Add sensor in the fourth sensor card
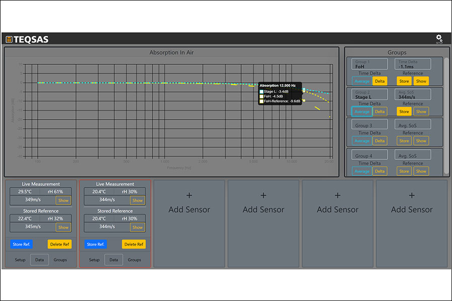This screenshot has height=301, width=452. (x=263, y=224)
